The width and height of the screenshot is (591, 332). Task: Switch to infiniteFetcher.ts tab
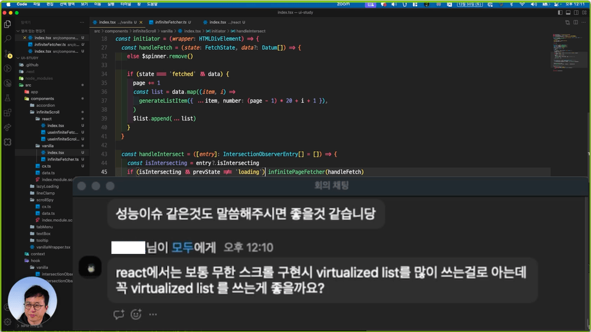[x=170, y=22]
